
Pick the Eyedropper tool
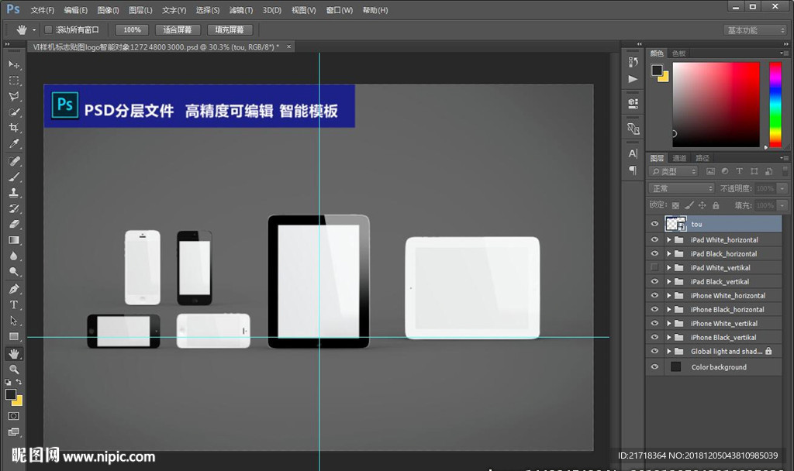(14, 144)
